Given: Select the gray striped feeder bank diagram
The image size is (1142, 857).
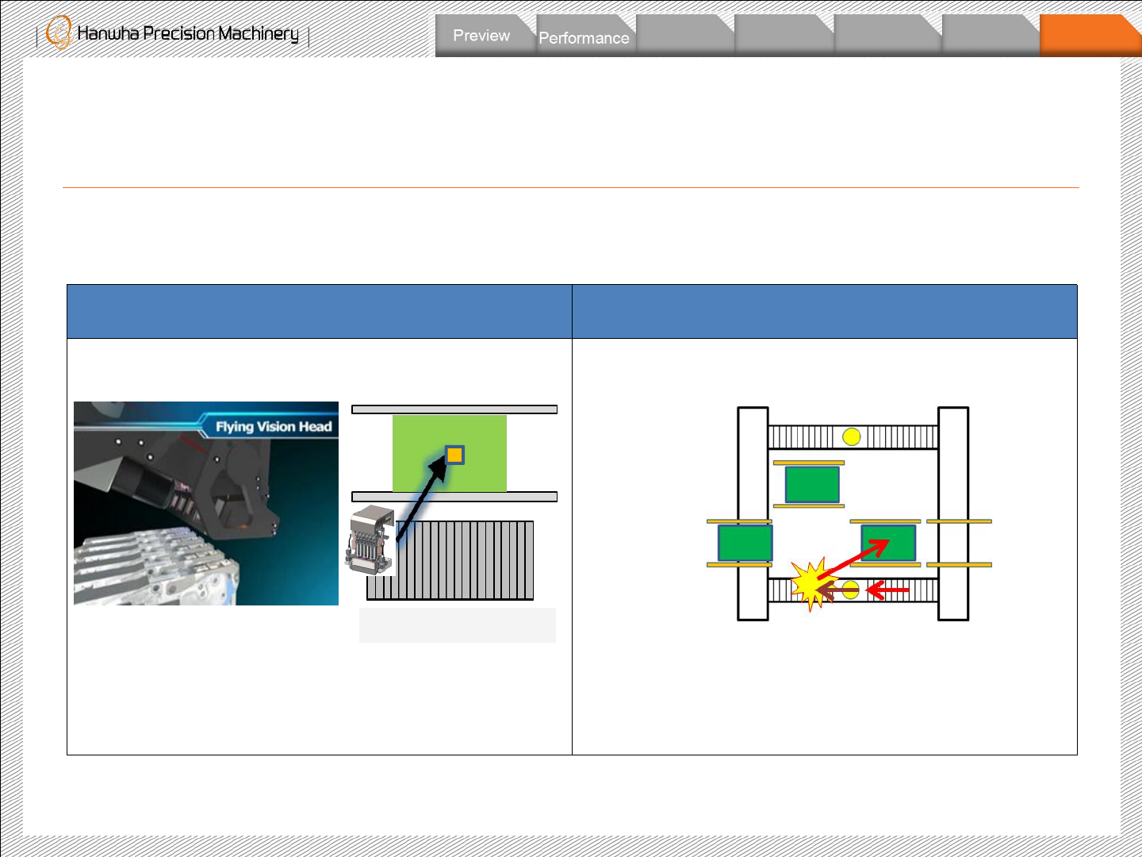Looking at the screenshot, I should pyautogui.click(x=450, y=560).
